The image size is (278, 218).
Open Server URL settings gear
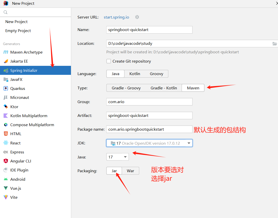tap(137, 17)
